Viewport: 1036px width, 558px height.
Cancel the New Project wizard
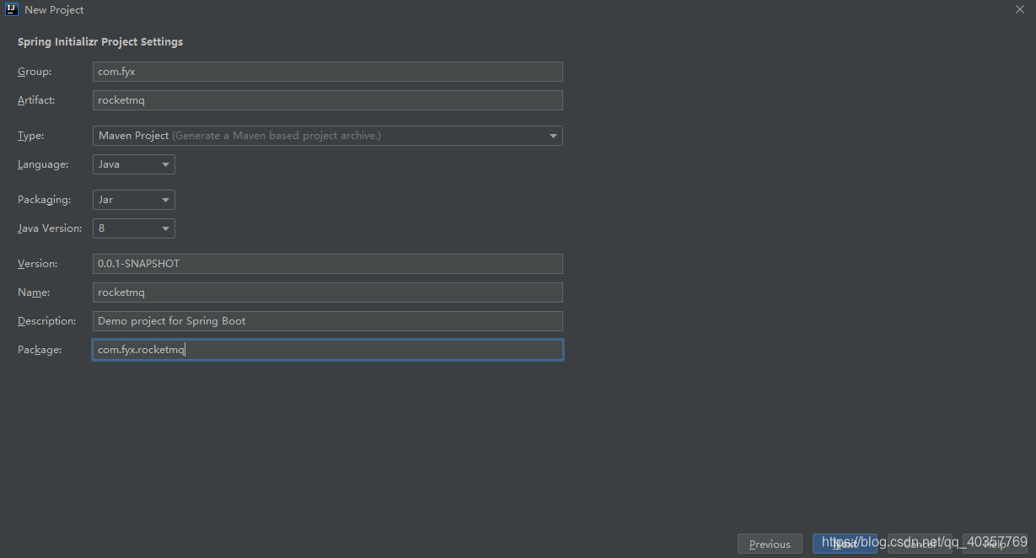click(x=920, y=544)
